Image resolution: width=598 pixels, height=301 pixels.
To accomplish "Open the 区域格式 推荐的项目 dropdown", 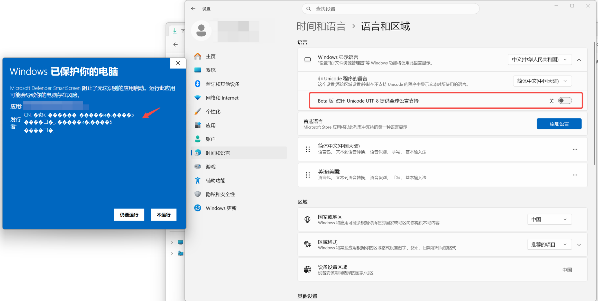I will point(549,245).
